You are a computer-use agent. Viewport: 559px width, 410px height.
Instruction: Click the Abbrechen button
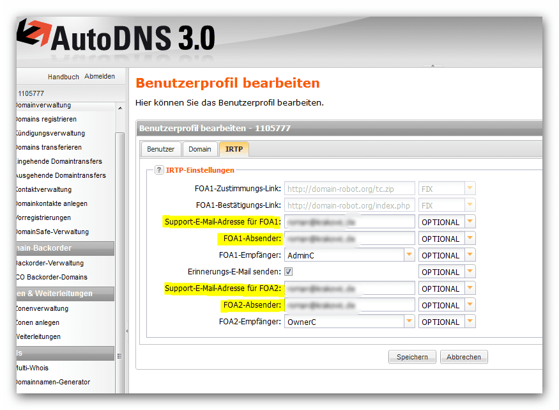pyautogui.click(x=464, y=357)
